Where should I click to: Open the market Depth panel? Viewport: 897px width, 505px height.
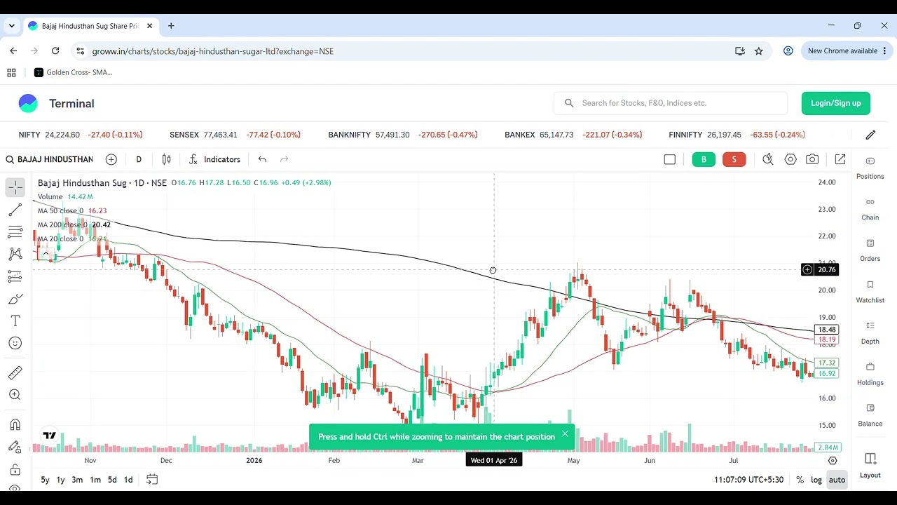pos(870,332)
